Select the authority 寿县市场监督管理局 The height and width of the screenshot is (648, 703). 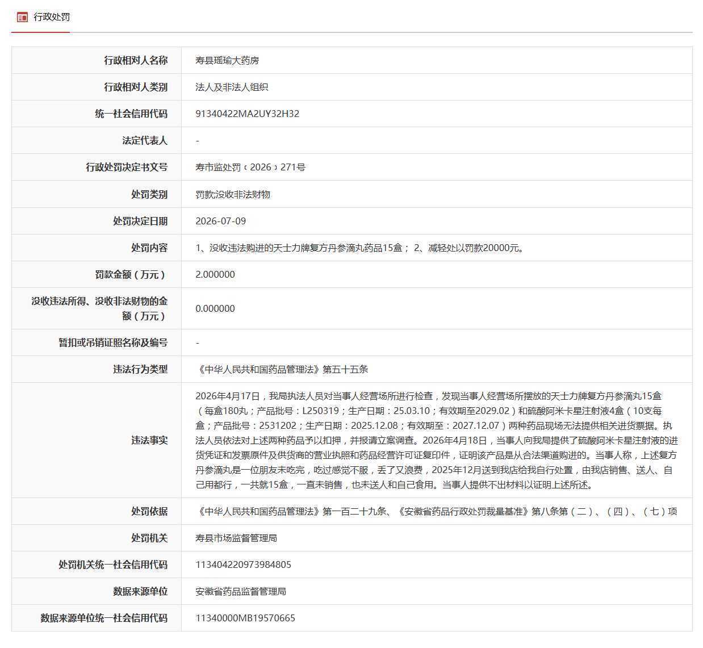point(236,538)
